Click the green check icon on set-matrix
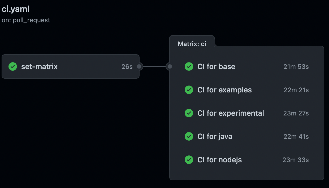 point(12,66)
